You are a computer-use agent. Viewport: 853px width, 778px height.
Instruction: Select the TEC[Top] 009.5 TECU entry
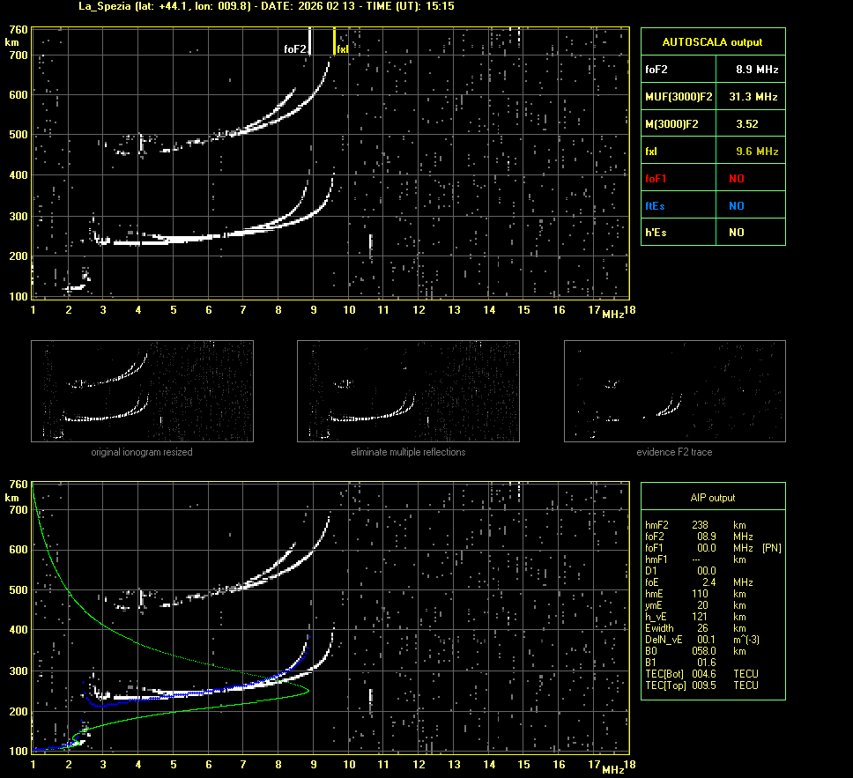click(x=701, y=685)
